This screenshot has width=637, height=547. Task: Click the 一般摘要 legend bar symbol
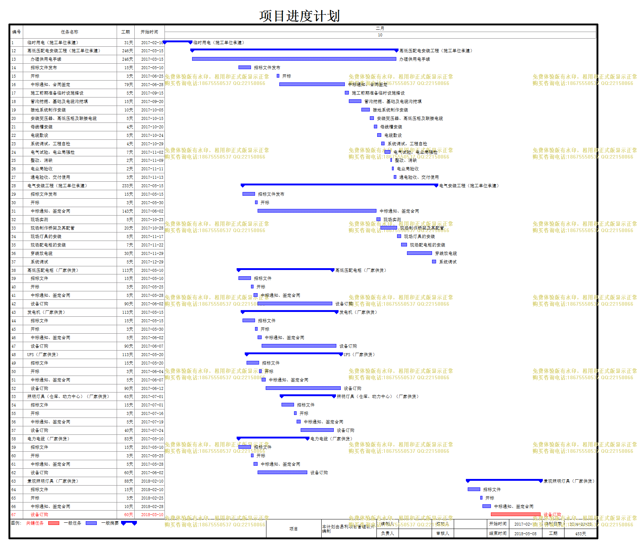129,523
